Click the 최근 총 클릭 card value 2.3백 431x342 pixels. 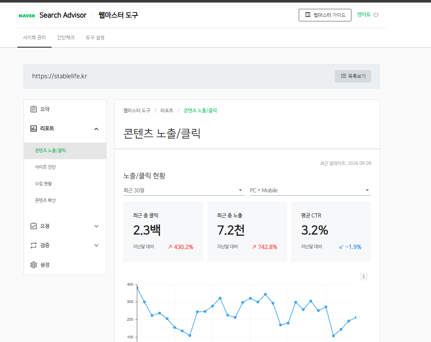[x=147, y=230]
